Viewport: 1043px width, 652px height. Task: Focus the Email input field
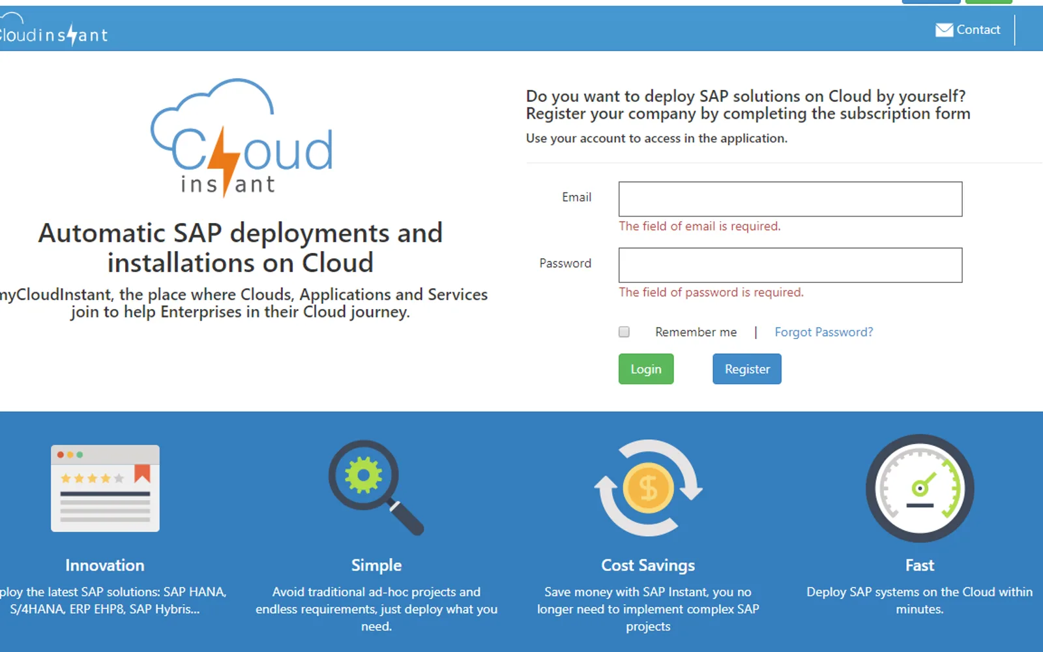790,199
